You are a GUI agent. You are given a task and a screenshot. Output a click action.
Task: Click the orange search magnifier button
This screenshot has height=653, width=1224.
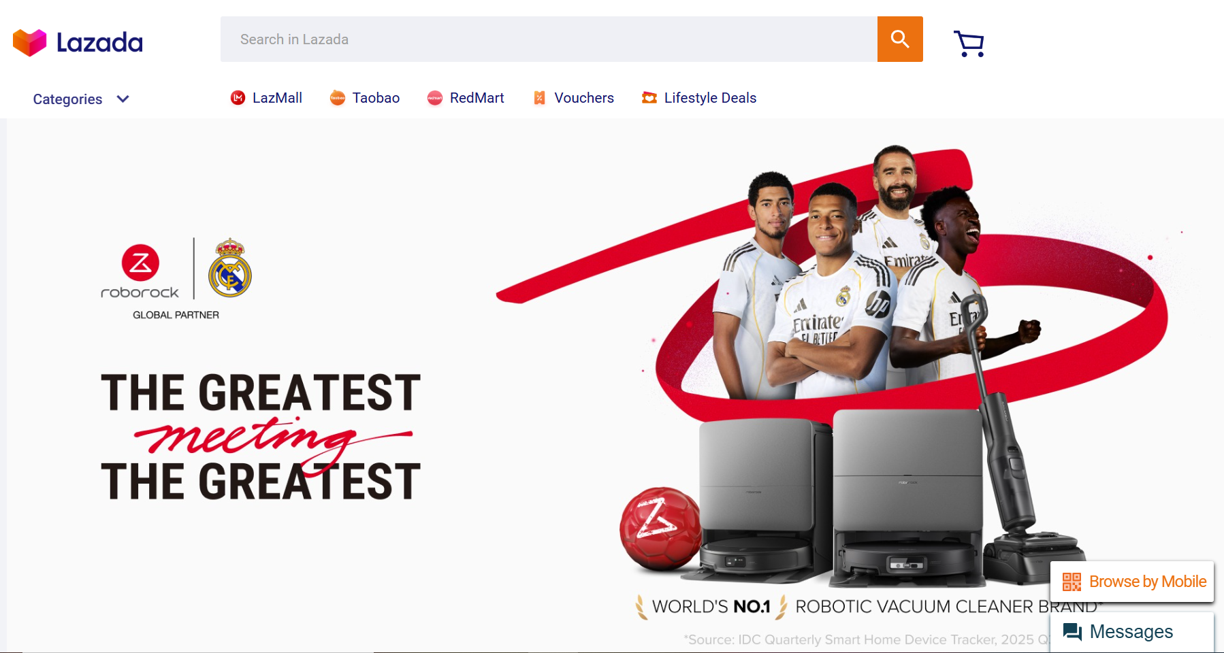pos(900,39)
